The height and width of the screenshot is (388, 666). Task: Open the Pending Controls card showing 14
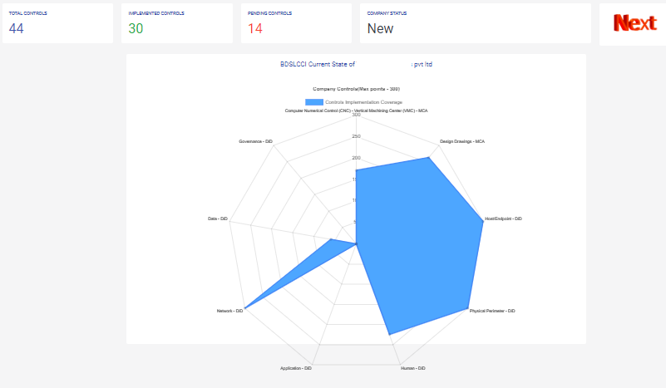click(x=296, y=23)
